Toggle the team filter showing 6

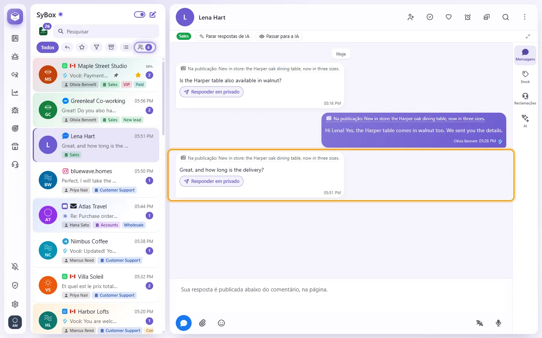coord(145,47)
